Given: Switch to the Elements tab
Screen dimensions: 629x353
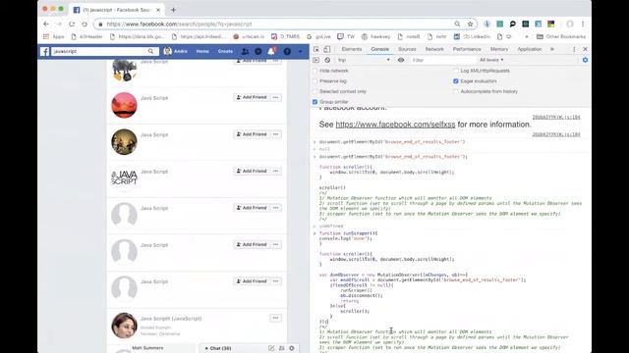Looking at the screenshot, I should pyautogui.click(x=352, y=49).
